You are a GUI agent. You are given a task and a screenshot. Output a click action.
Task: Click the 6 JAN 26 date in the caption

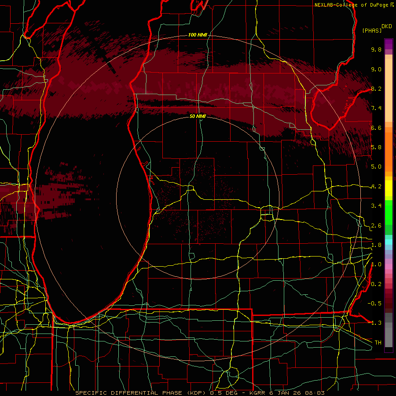[286, 393]
